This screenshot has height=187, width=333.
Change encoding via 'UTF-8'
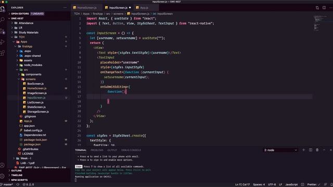(272, 184)
